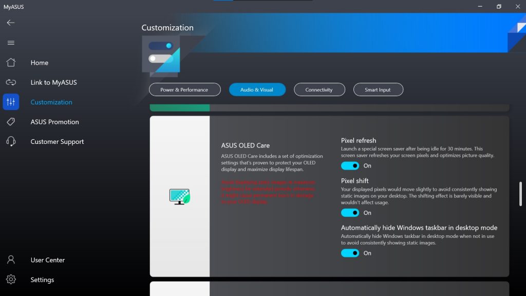This screenshot has width=526, height=296.
Task: Open Customer Support in the sidebar
Action: (x=57, y=142)
